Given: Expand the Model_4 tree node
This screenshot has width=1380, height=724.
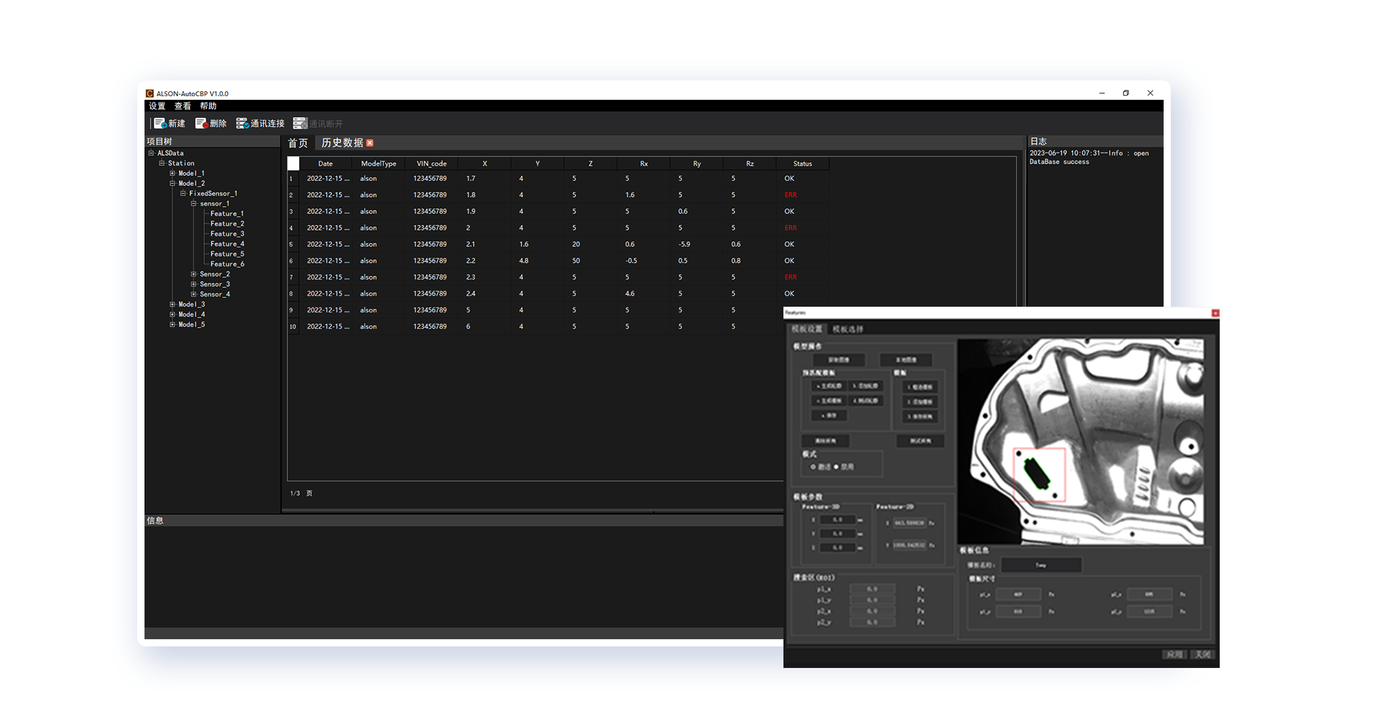Looking at the screenshot, I should click(x=172, y=314).
